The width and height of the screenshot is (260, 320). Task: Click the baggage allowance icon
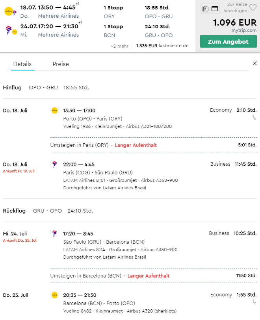click(x=205, y=9)
